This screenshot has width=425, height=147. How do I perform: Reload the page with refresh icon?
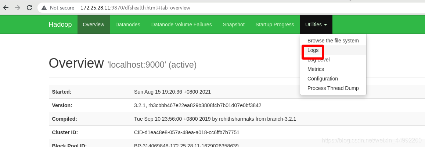click(x=29, y=8)
